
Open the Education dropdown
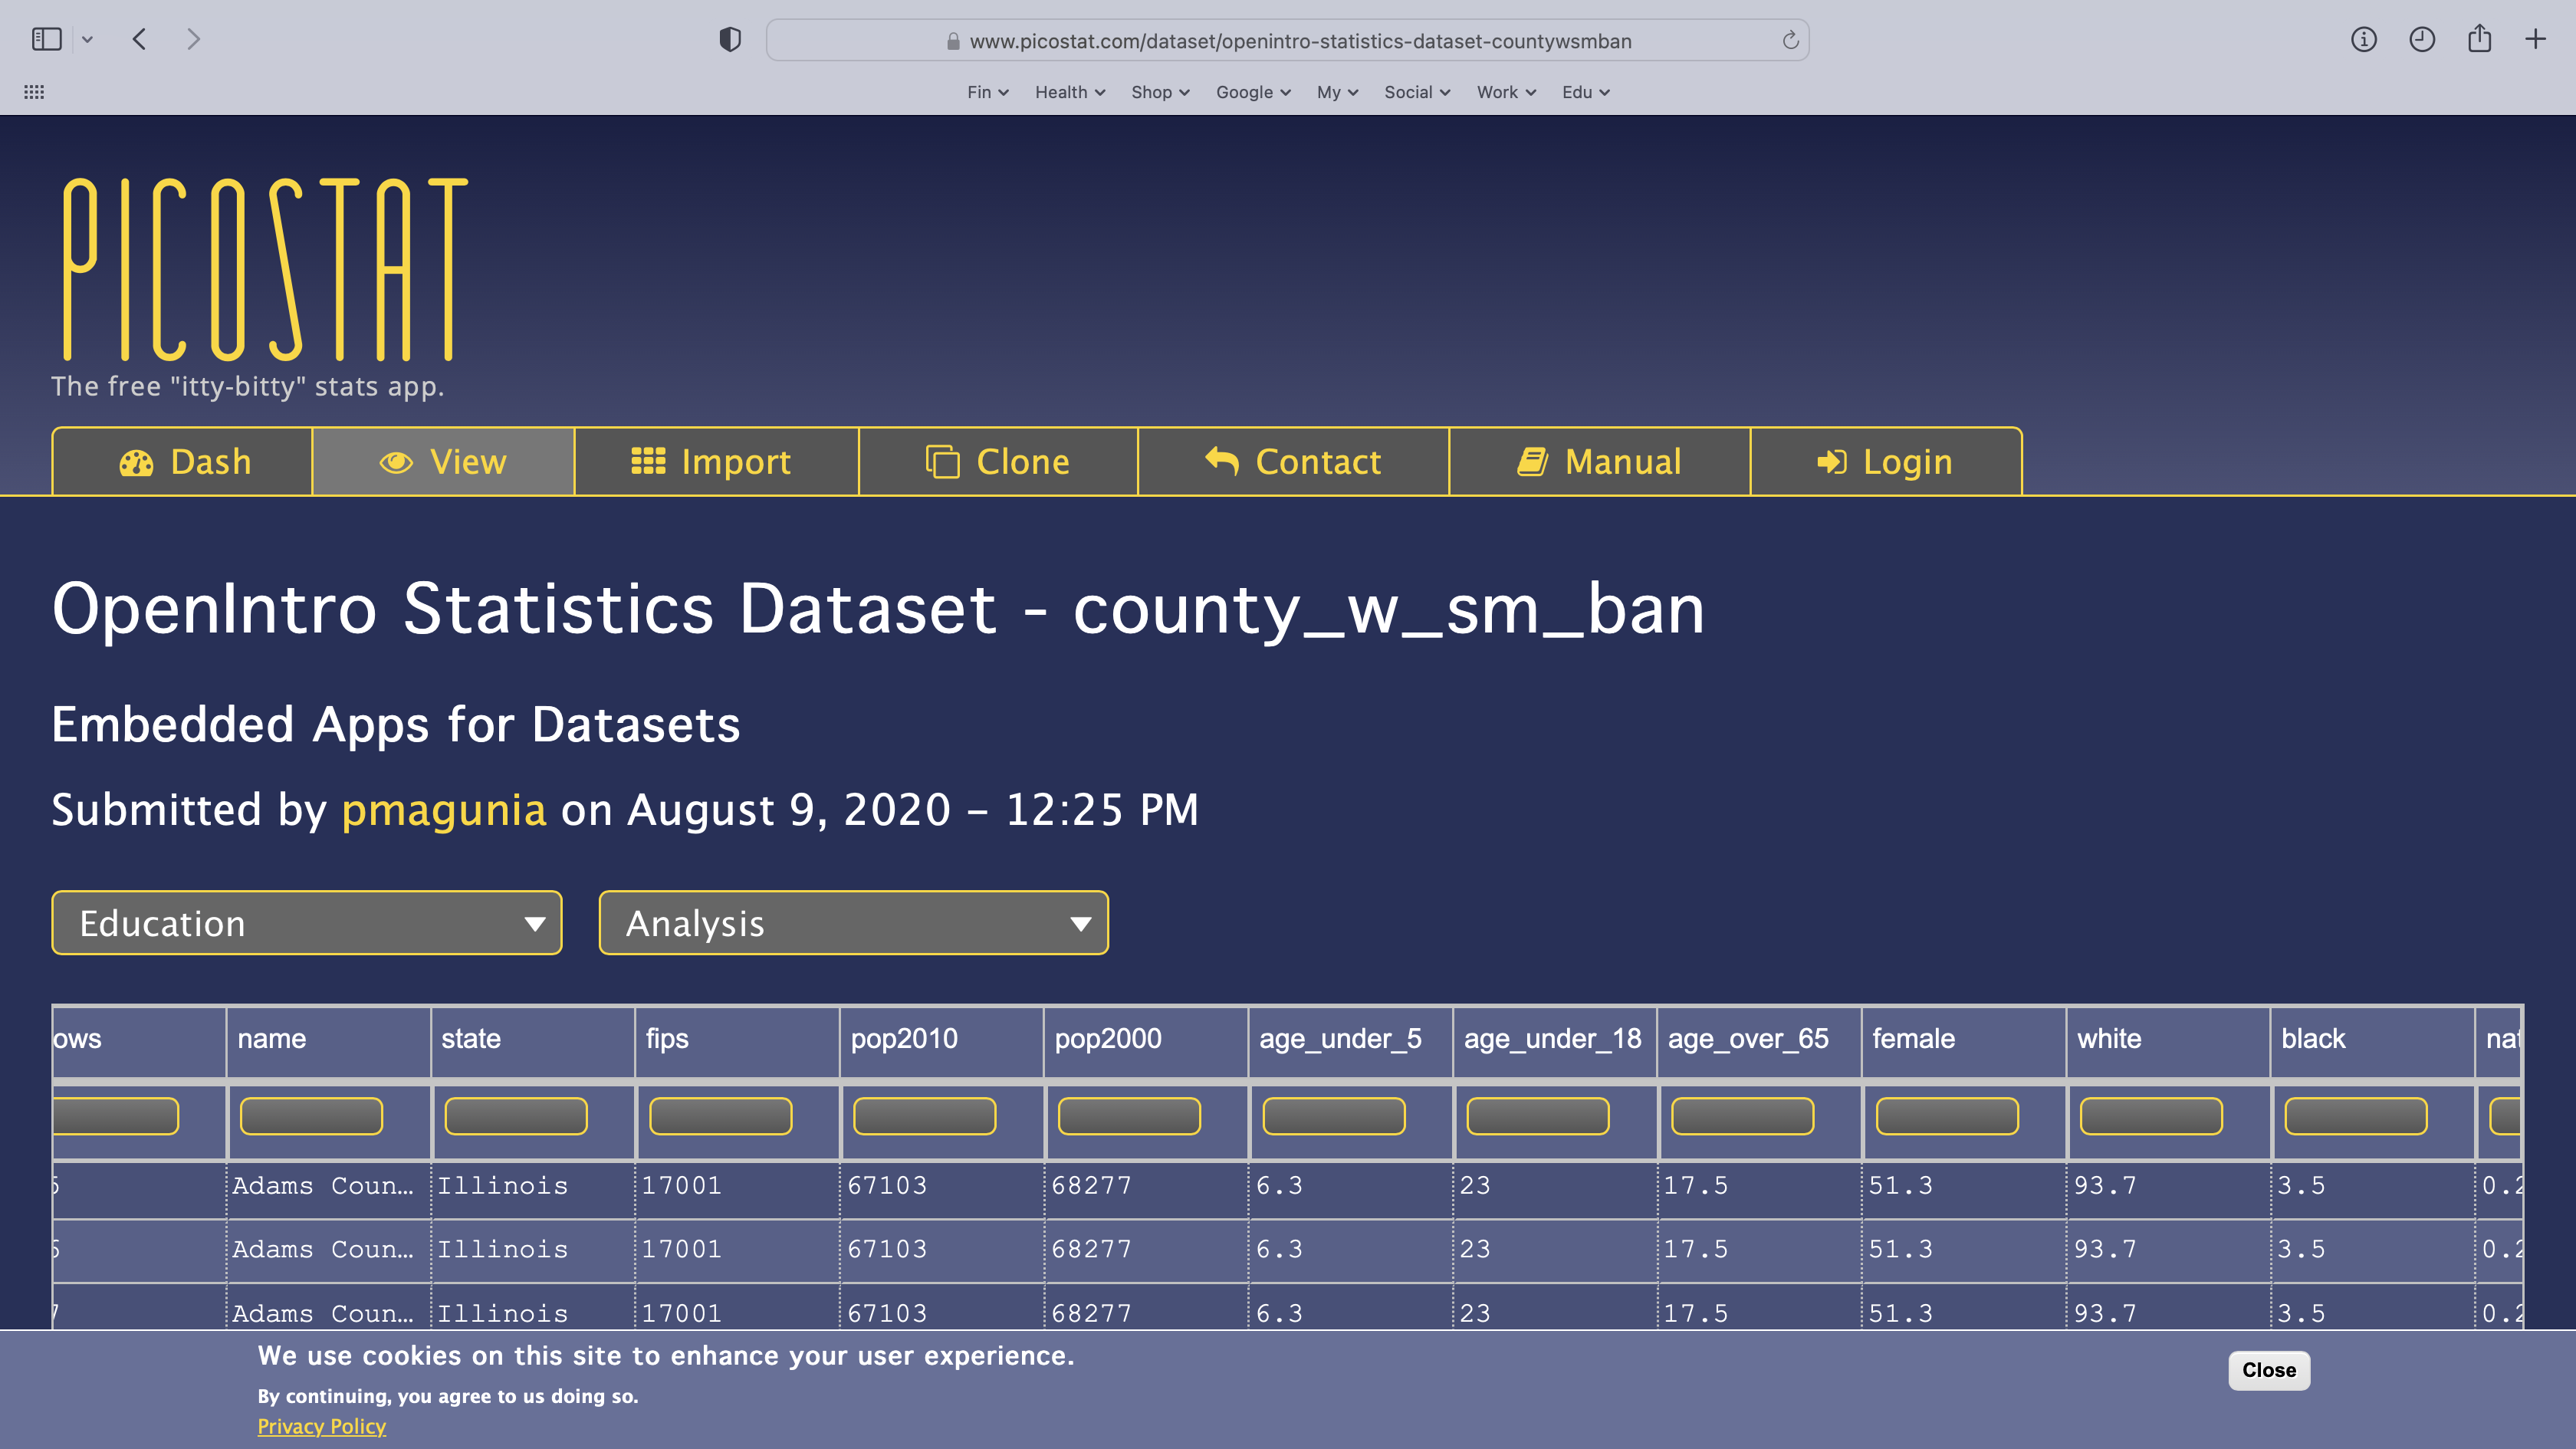(307, 923)
